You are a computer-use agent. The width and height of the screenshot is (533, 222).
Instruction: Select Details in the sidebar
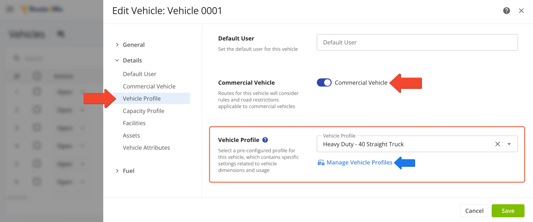click(x=132, y=60)
